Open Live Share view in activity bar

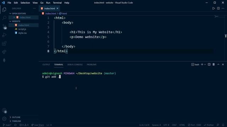point(4,52)
